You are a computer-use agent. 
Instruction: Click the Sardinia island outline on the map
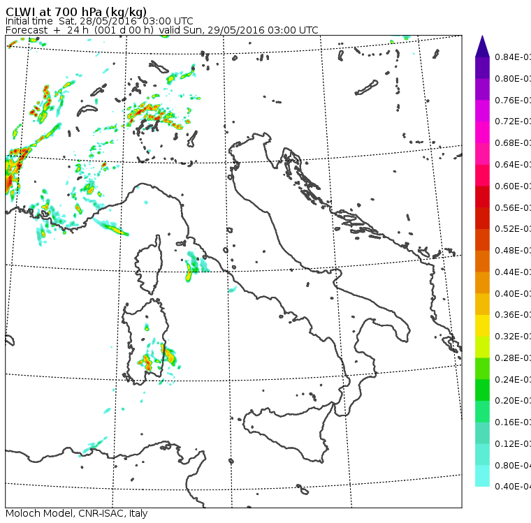[145, 341]
